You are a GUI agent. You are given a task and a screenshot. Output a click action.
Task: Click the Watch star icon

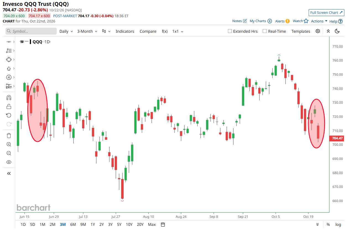point(306,21)
